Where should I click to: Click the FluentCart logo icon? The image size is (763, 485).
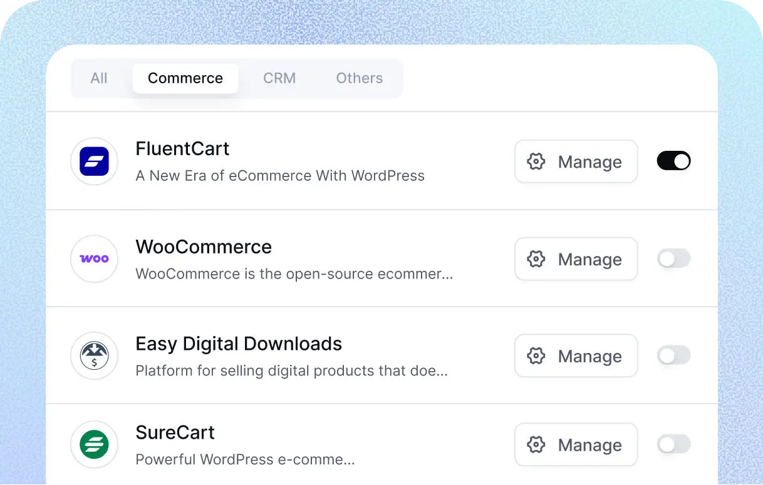[95, 161]
